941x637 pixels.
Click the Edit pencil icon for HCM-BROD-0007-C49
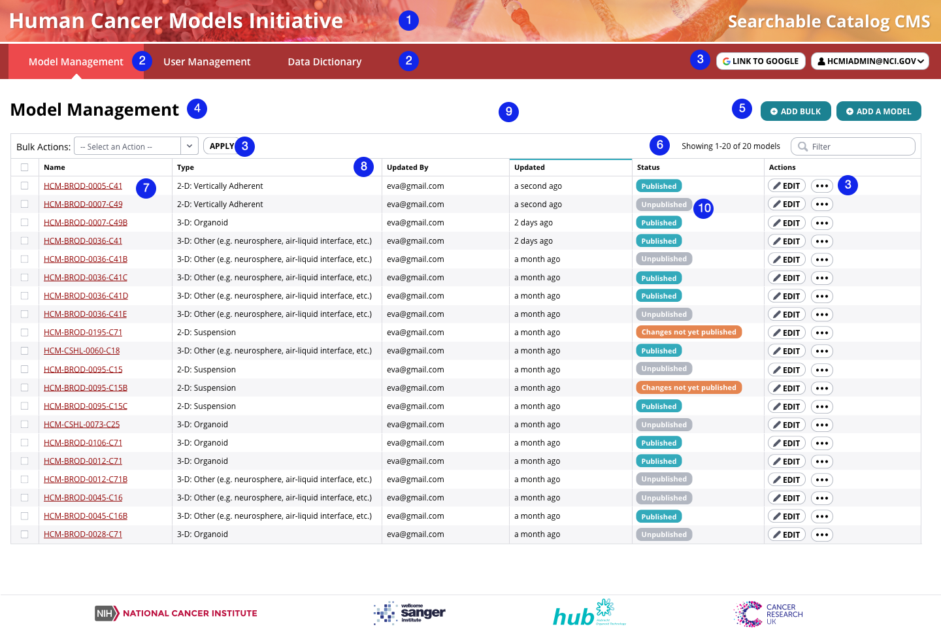click(777, 204)
